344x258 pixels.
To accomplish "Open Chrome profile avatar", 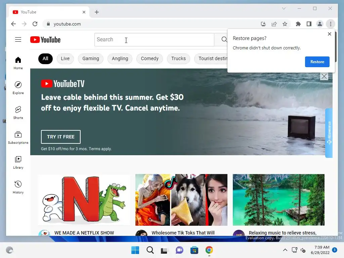I will 320,24.
